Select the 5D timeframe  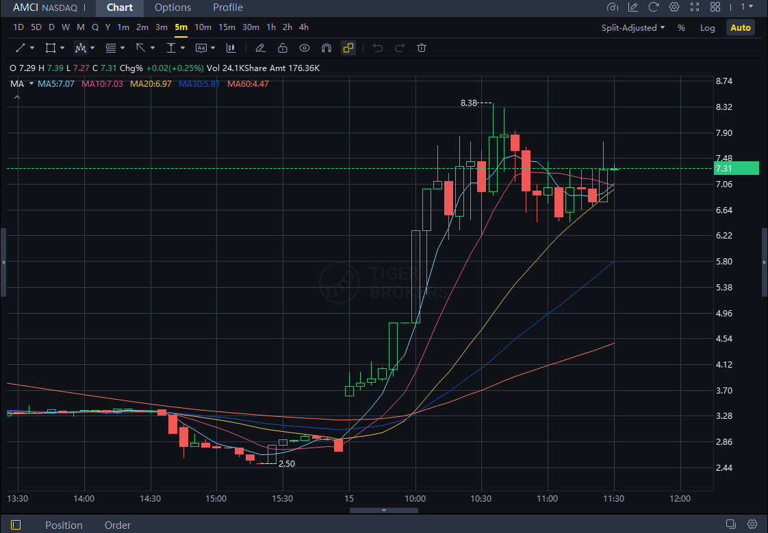(x=36, y=27)
